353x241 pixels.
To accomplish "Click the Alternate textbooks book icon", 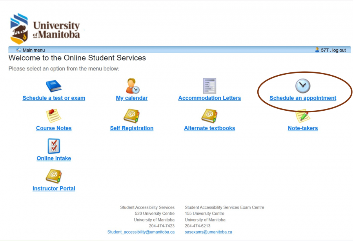I will pos(209,116).
